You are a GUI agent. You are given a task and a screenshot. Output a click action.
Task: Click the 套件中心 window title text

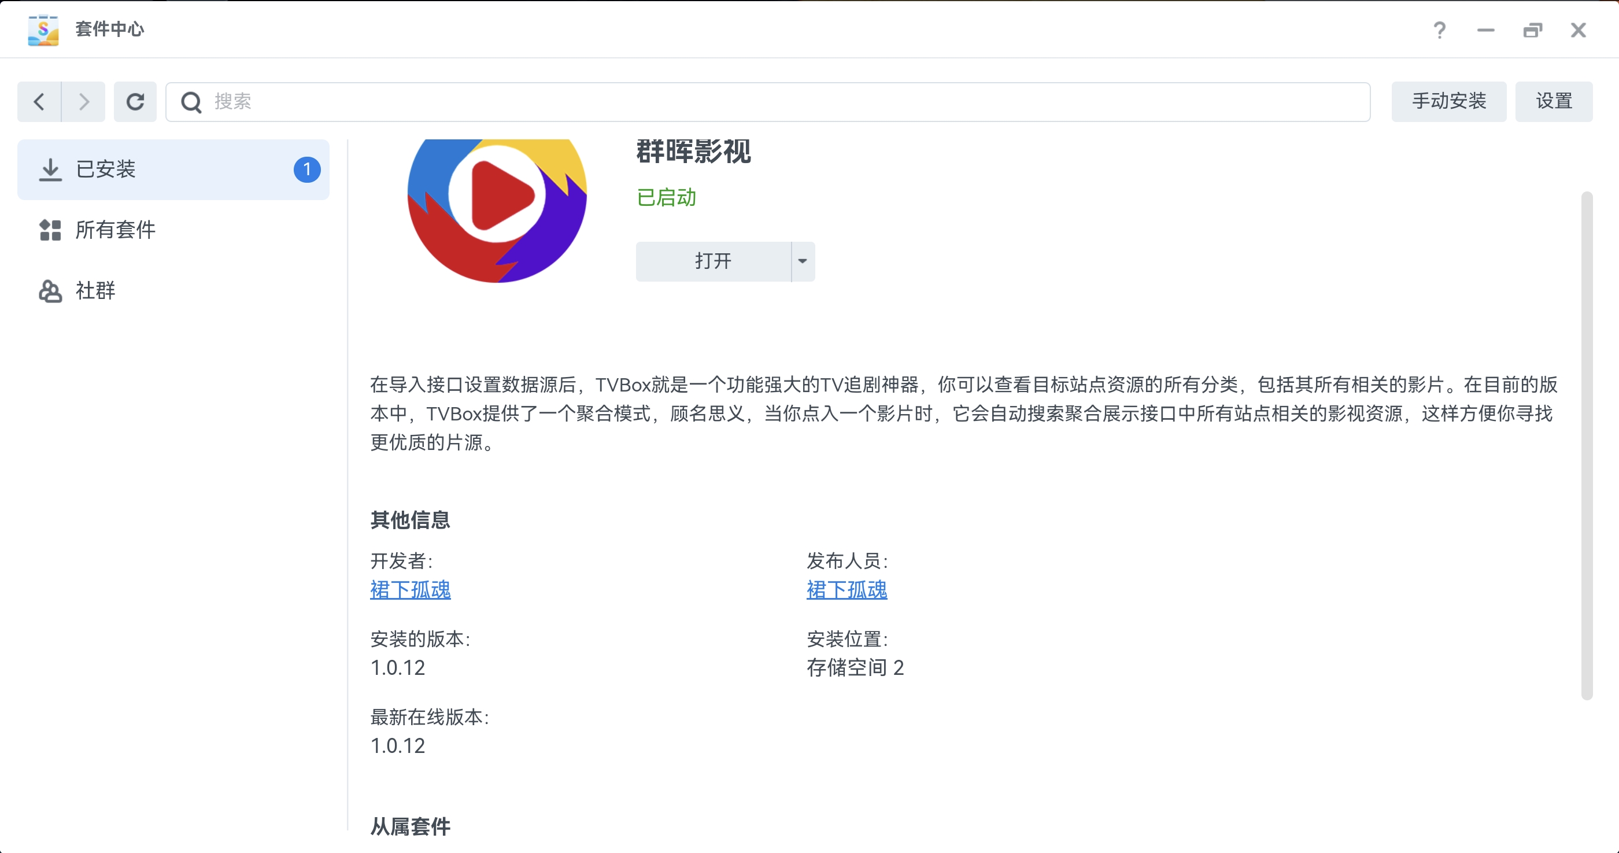(x=109, y=29)
